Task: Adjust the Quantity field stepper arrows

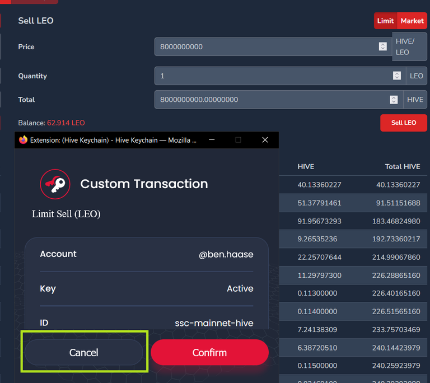Action: click(397, 76)
